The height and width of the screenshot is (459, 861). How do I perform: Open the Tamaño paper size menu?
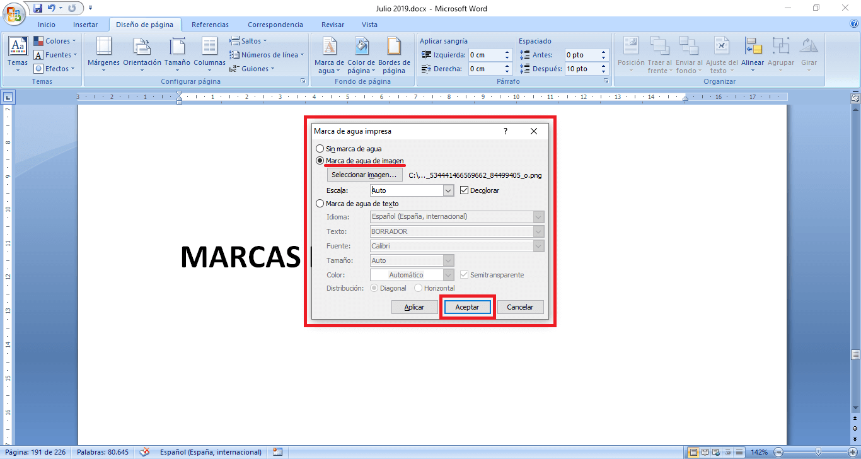pyautogui.click(x=177, y=55)
